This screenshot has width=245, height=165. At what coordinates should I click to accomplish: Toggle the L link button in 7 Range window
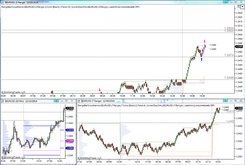pos(225,101)
